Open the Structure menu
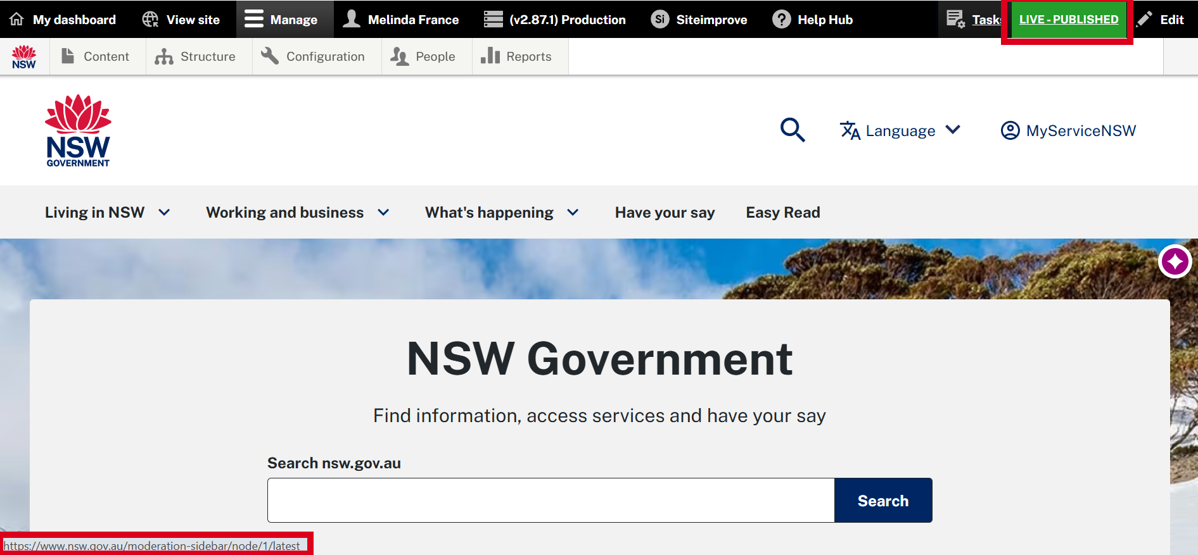The image size is (1198, 555). (x=199, y=56)
